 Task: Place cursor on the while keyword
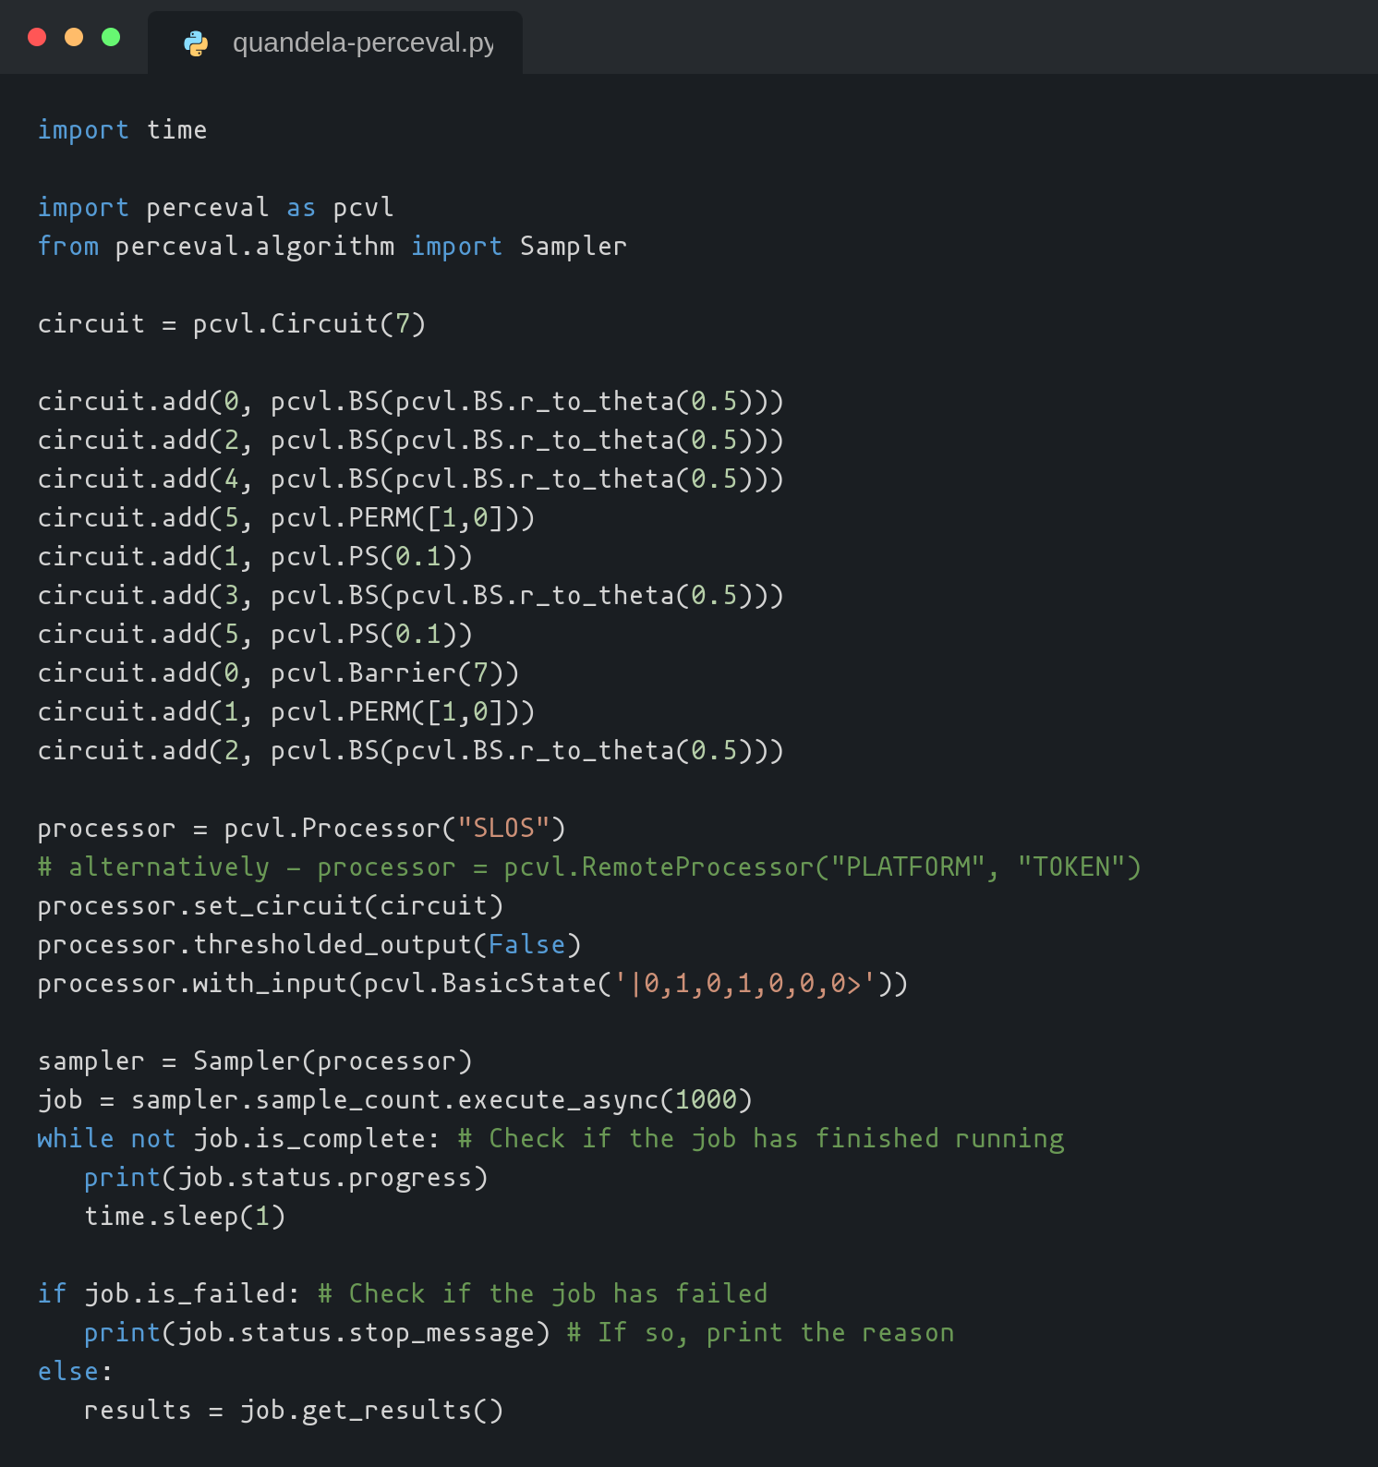click(75, 1138)
